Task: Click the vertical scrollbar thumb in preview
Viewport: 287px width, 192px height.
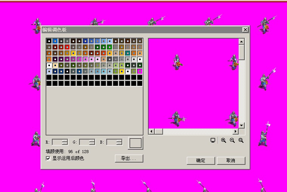Action: (241, 52)
